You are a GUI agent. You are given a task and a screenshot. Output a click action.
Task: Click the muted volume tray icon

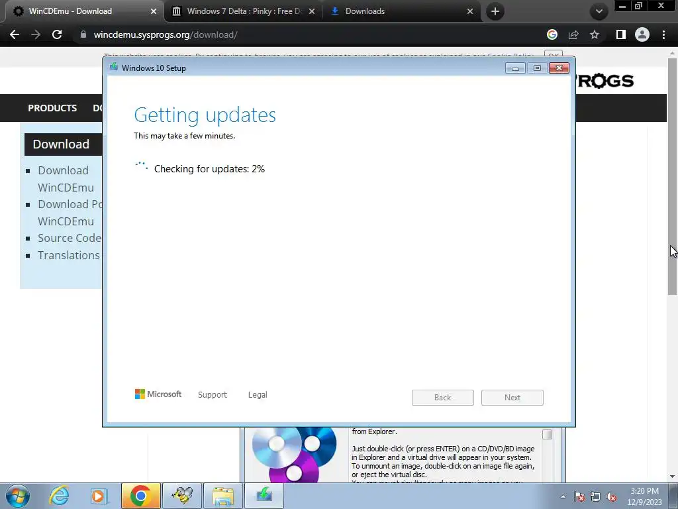pos(611,496)
